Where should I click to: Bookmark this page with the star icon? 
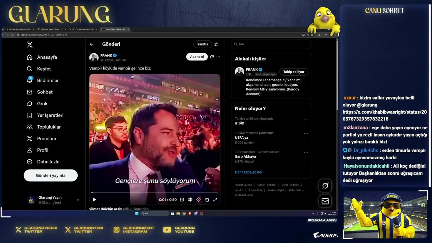coord(312,35)
